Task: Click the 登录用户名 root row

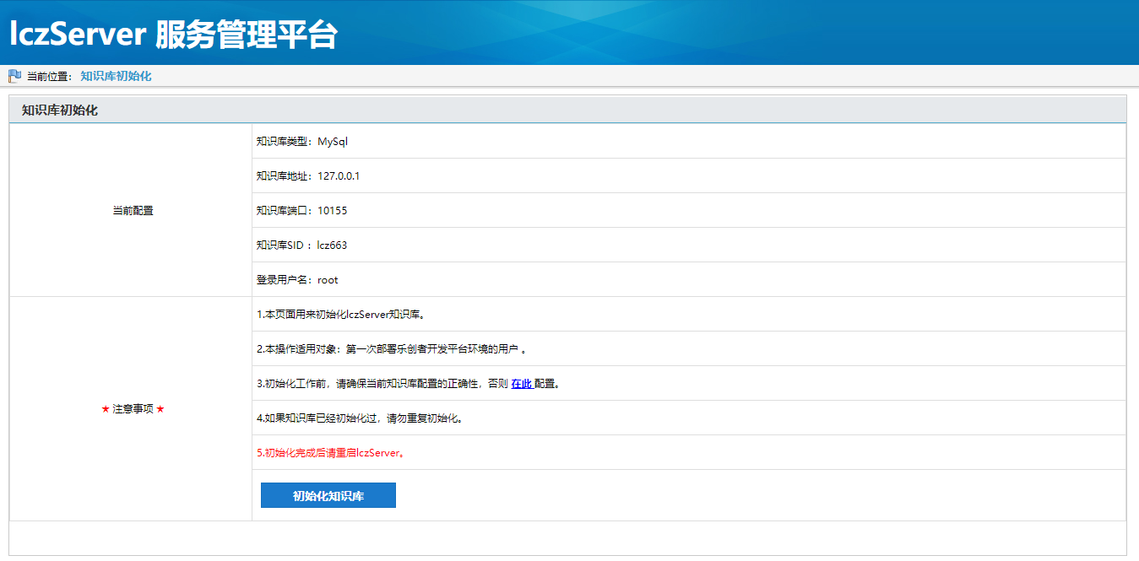Action: [297, 280]
